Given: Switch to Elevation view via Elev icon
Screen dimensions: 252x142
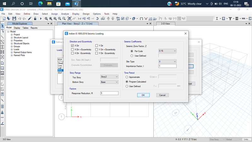Looking at the screenshot, I should point(89,19).
